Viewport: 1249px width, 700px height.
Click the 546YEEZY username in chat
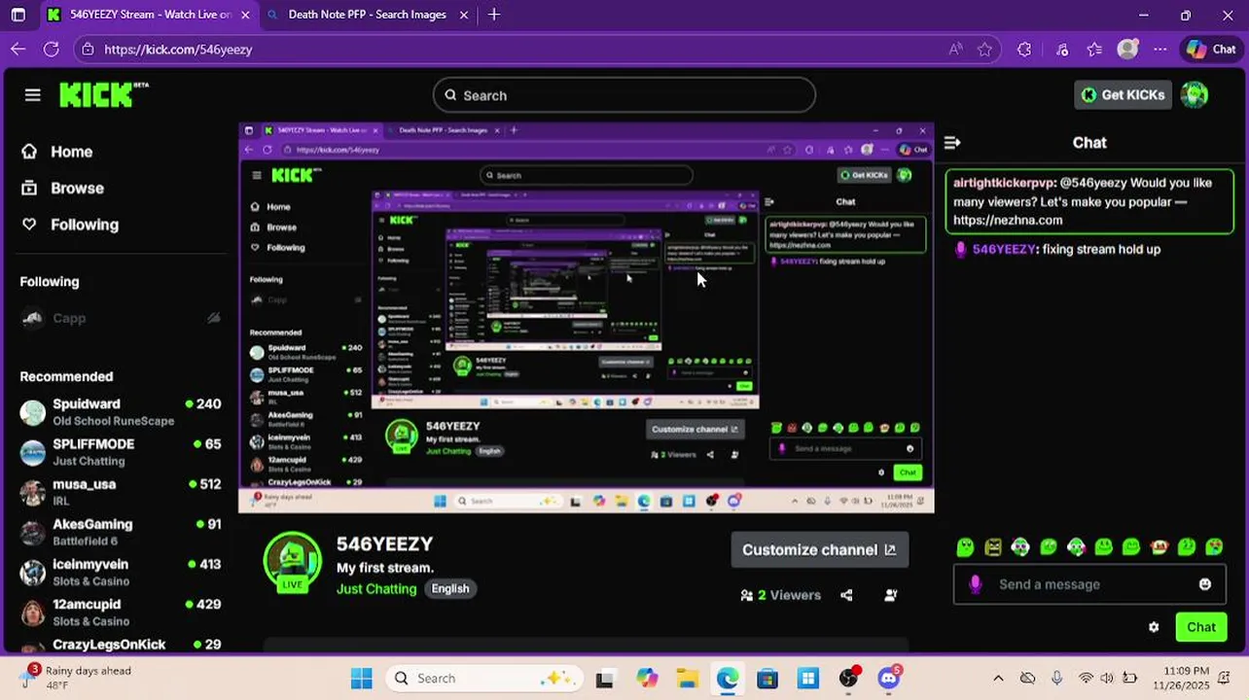[1004, 249]
